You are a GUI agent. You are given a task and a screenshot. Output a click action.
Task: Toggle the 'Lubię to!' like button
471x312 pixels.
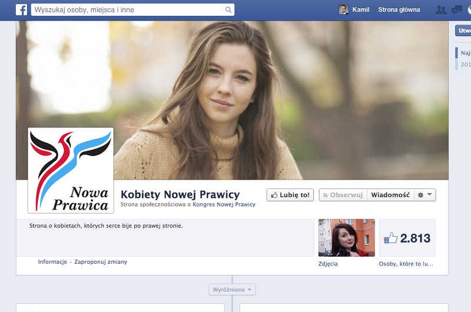tap(290, 195)
